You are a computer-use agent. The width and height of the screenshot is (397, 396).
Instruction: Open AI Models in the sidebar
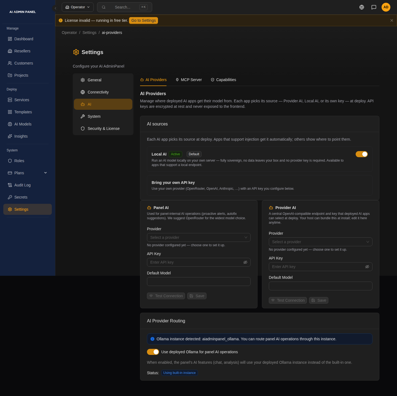pos(28,124)
